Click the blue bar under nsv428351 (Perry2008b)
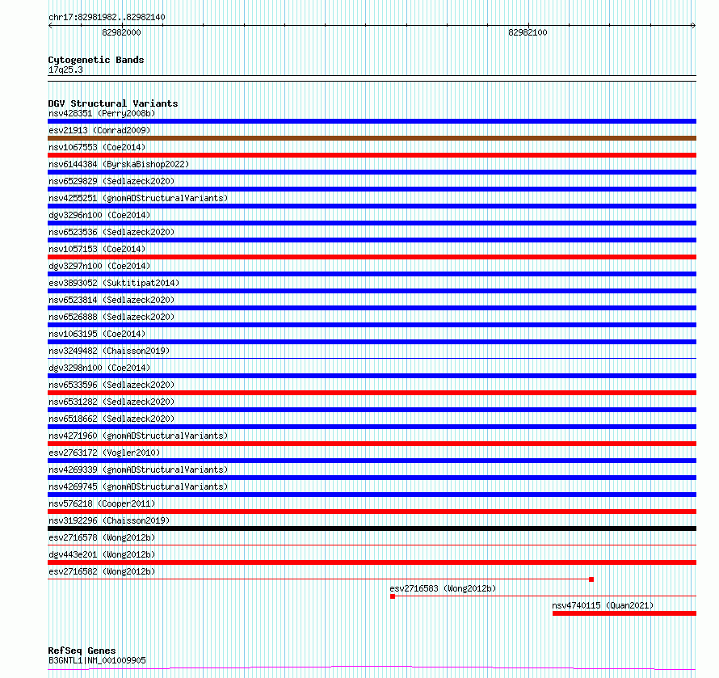Screen dimensions: 719x678 coord(372,121)
